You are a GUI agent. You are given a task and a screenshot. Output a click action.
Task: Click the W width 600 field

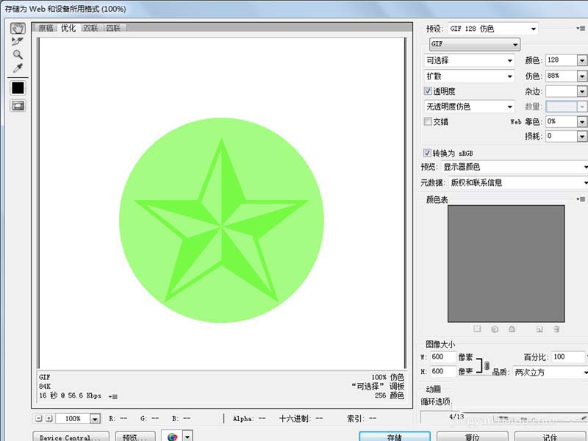pos(442,357)
